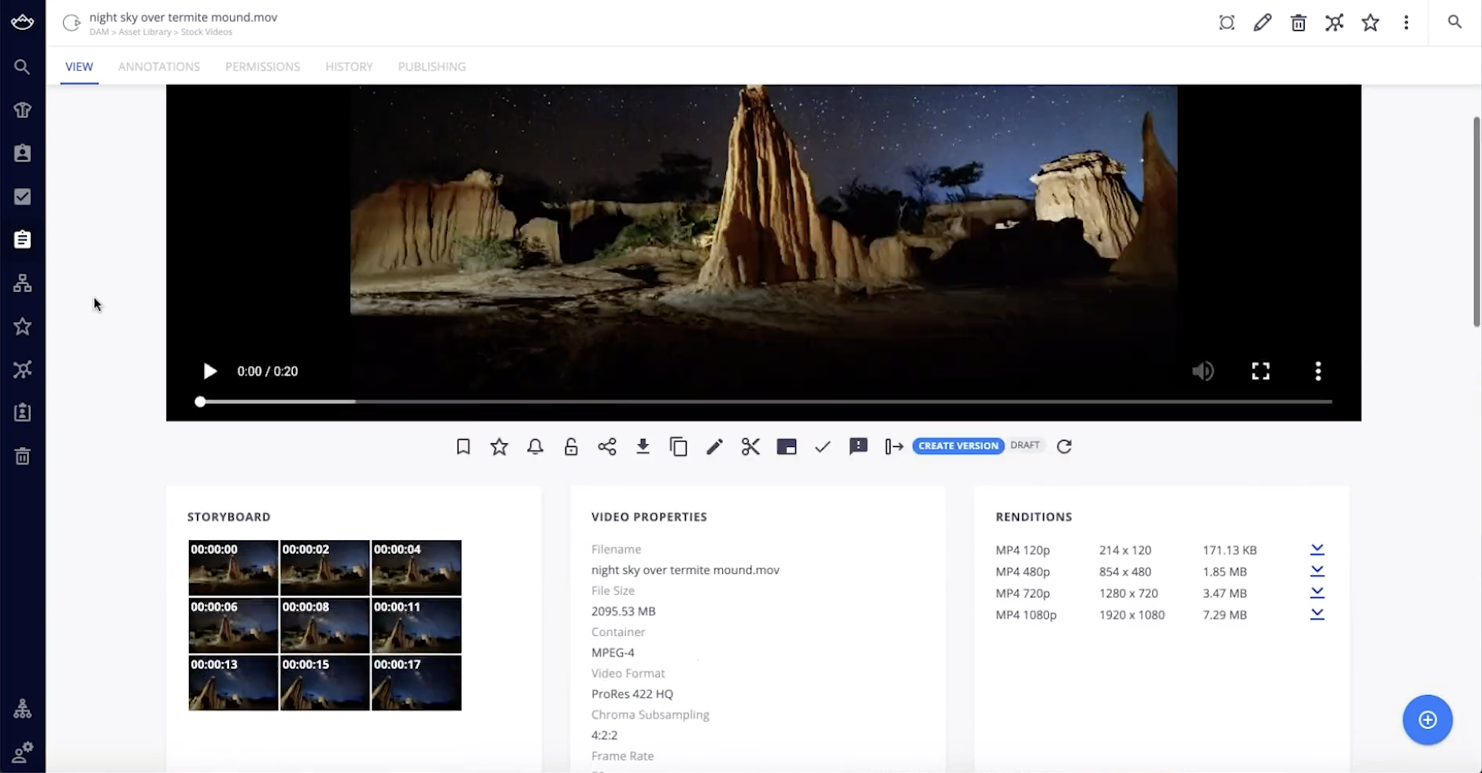The width and height of the screenshot is (1482, 773).
Task: Open the header more options menu
Action: click(1406, 23)
